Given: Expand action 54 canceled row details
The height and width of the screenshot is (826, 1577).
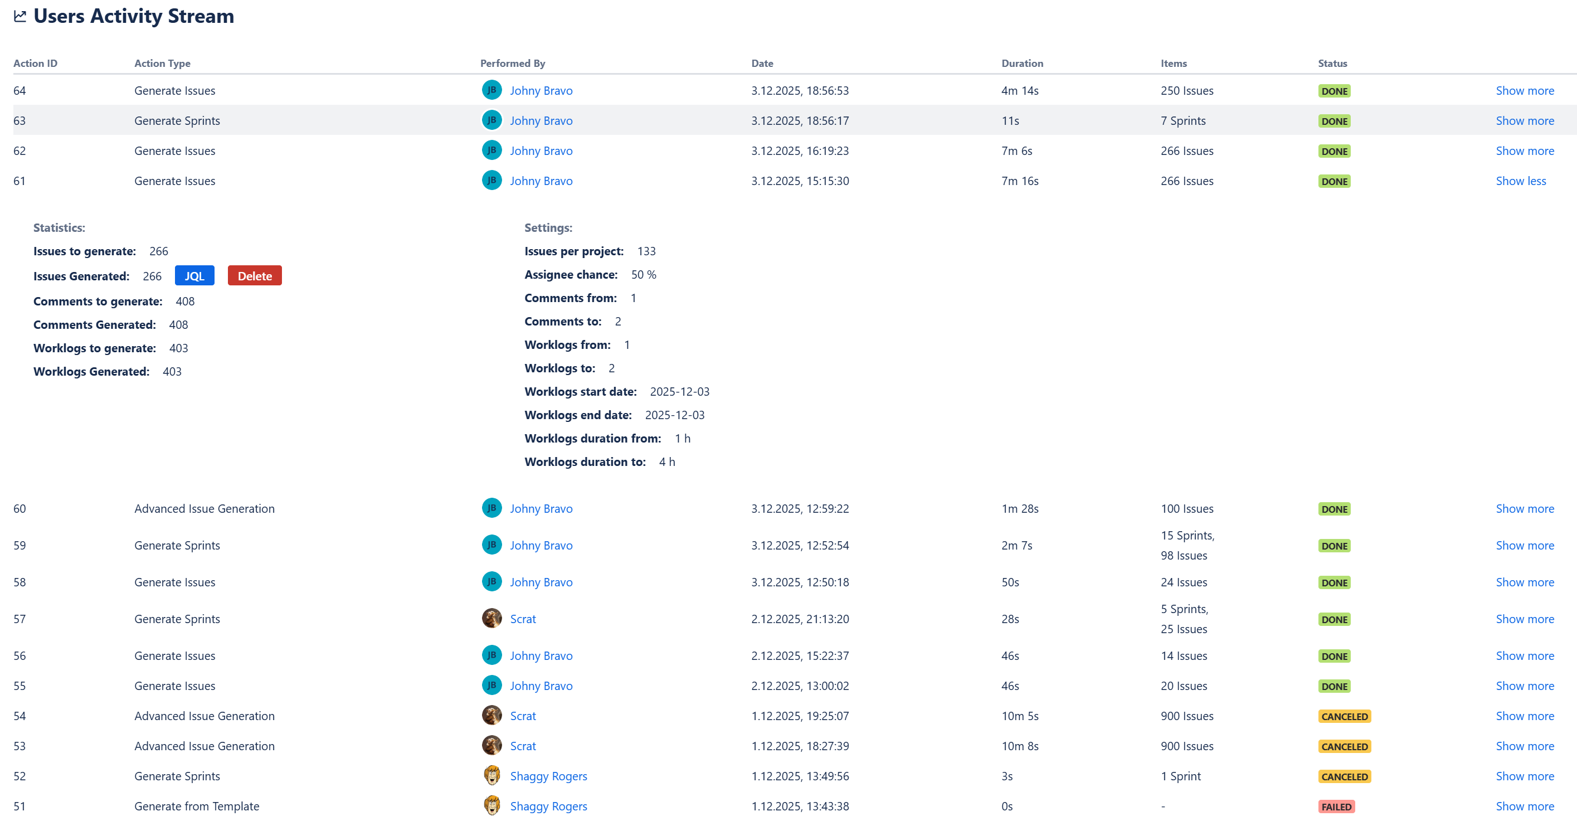Looking at the screenshot, I should click(x=1525, y=716).
